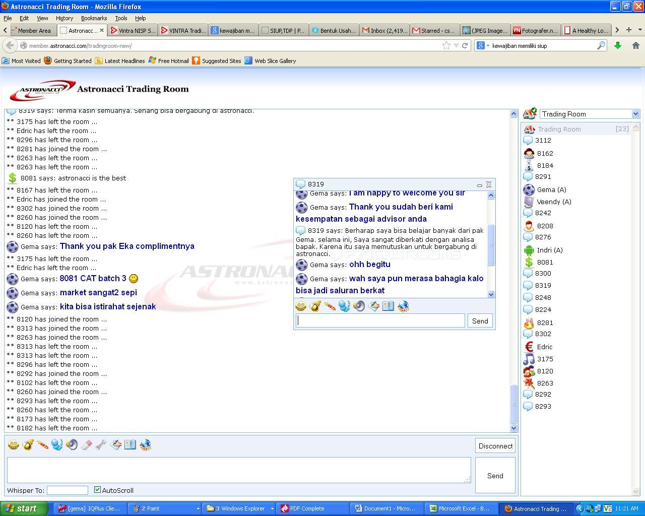The height and width of the screenshot is (516, 645).
Task: Click the horn icon in the 8319 private chat
Action: pyautogui.click(x=315, y=306)
